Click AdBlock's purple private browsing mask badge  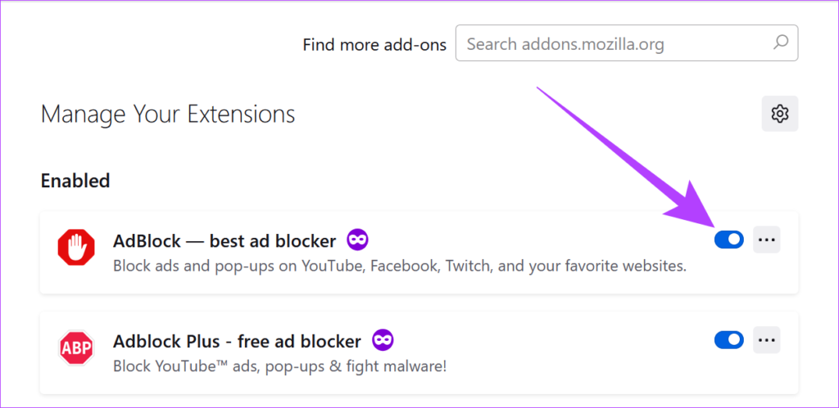[357, 240]
